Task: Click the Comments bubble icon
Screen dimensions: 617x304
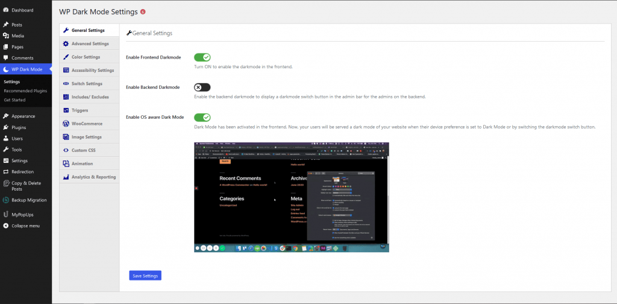Action: coord(6,58)
